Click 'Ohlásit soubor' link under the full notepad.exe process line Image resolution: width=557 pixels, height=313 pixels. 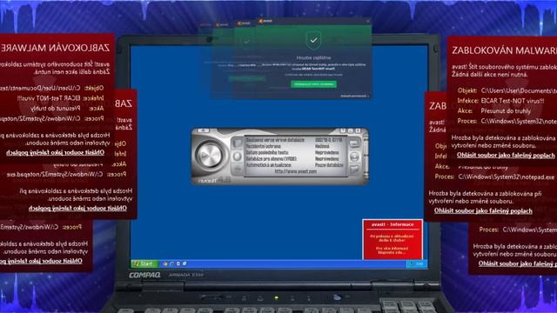point(483,210)
